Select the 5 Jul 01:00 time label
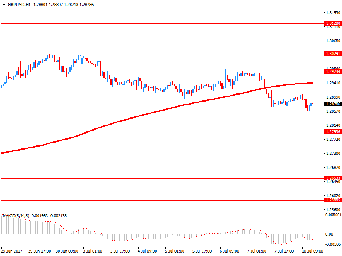 (x=174, y=251)
